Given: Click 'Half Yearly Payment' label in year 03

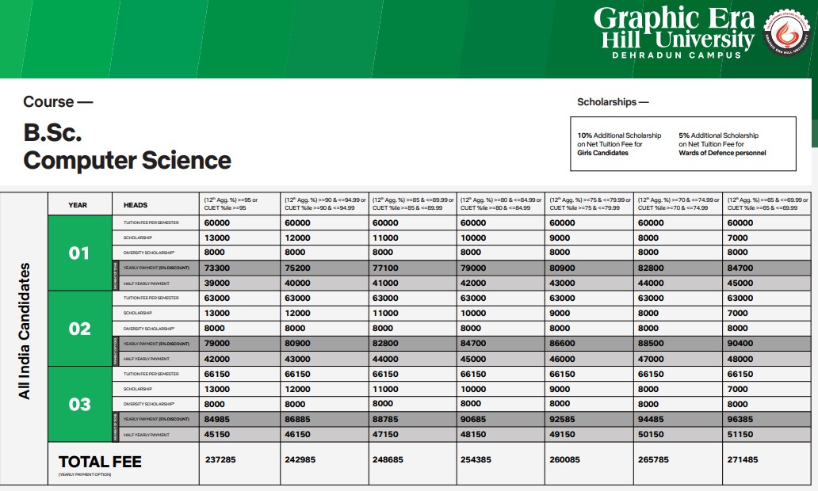Looking at the screenshot, I should [x=147, y=434].
